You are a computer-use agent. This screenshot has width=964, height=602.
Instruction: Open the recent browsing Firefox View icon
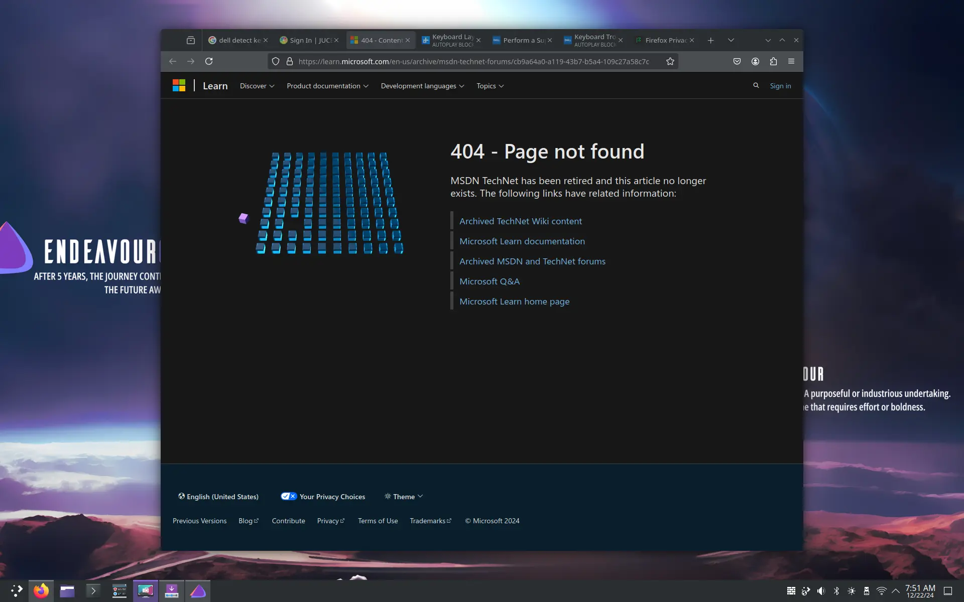coord(191,40)
